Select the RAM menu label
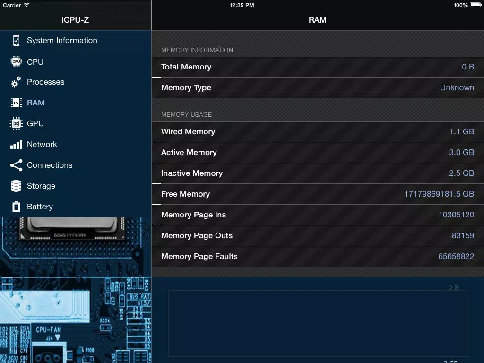Viewport: 484px width, 363px height. click(36, 103)
